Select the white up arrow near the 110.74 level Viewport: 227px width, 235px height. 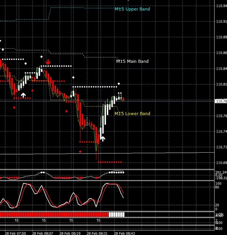click(x=103, y=139)
